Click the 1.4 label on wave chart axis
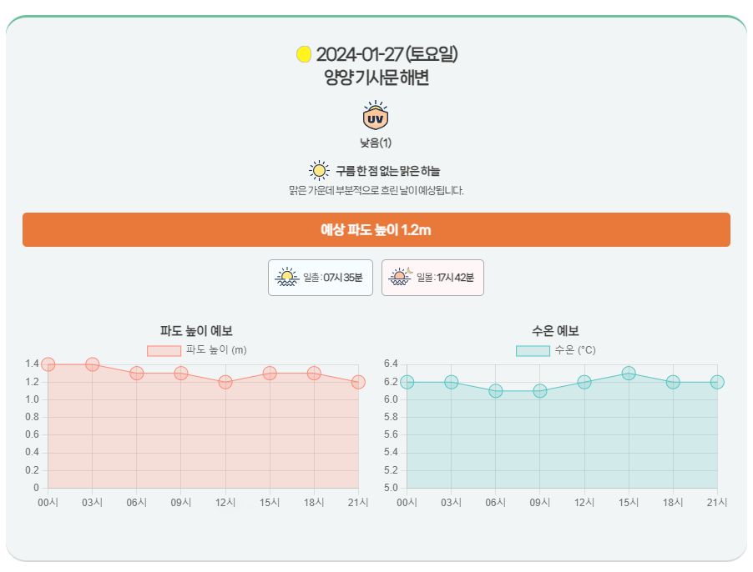The image size is (753, 572). pyautogui.click(x=33, y=364)
